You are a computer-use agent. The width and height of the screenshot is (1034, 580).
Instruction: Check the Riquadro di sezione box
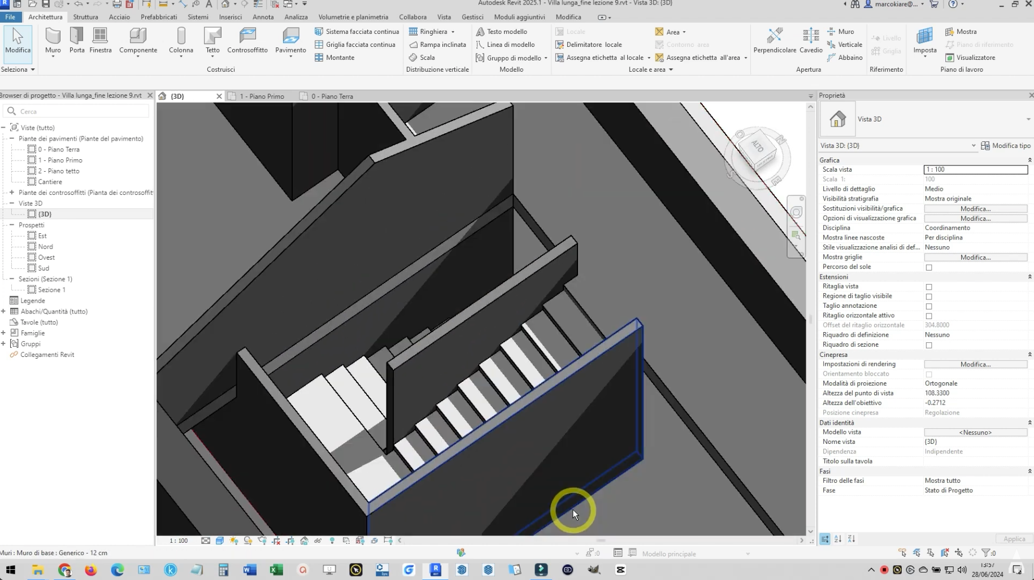(929, 345)
